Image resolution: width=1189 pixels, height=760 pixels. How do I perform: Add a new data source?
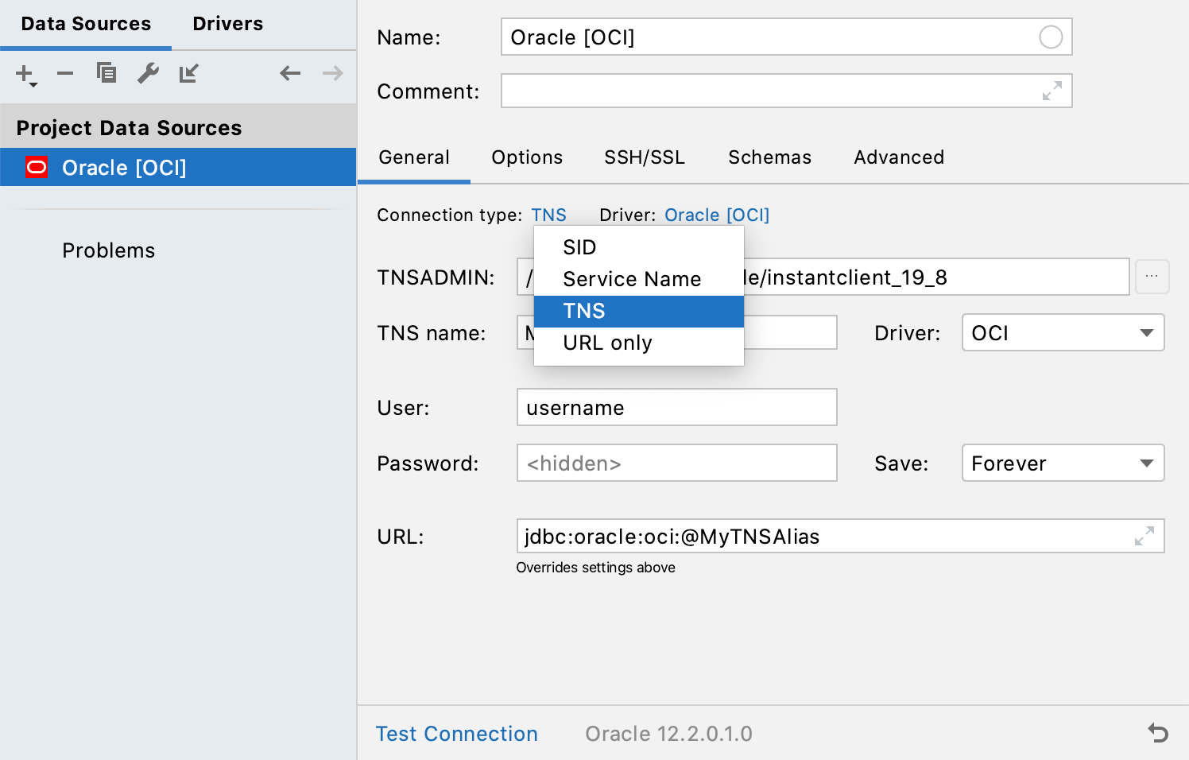tap(21, 73)
